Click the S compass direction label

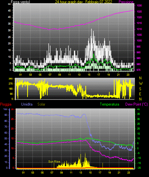140,89
